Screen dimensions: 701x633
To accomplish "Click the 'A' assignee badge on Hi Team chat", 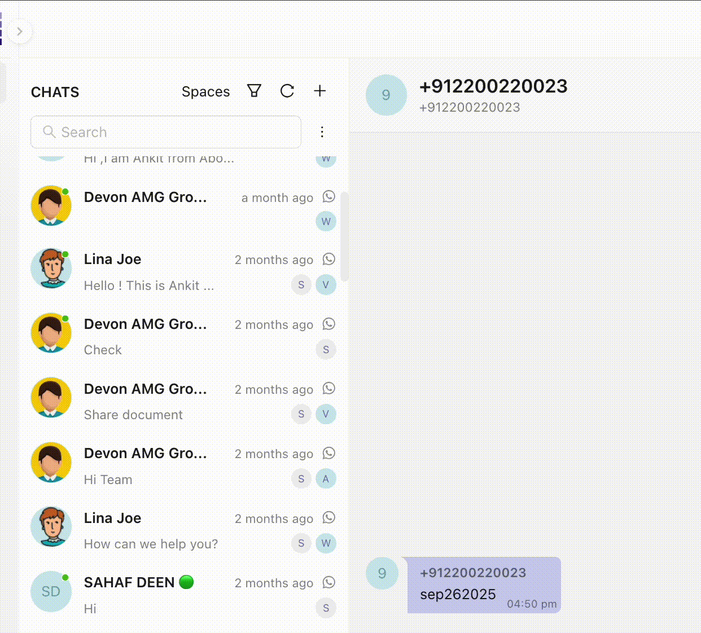I will (326, 479).
